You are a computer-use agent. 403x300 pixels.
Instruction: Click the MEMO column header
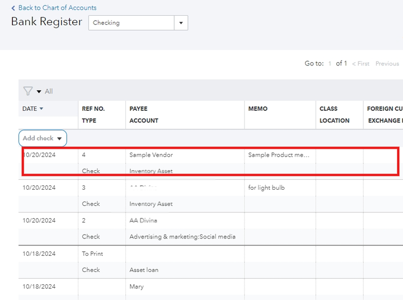pyautogui.click(x=257, y=109)
